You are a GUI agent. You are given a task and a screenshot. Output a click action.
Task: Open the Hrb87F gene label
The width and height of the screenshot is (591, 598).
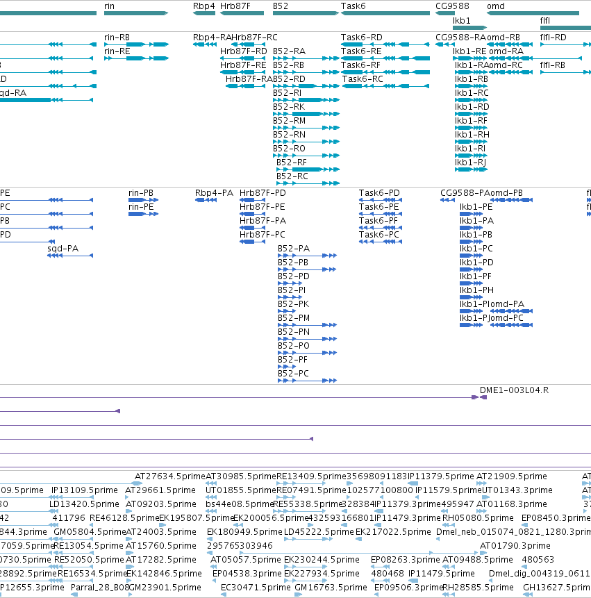click(x=235, y=6)
